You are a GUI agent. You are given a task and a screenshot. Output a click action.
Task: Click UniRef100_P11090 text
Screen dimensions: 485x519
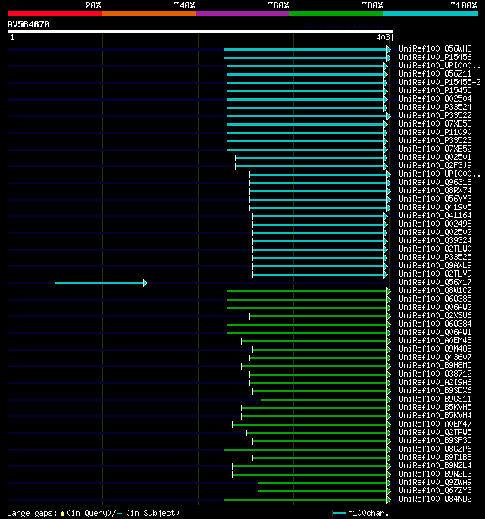[x=435, y=132]
